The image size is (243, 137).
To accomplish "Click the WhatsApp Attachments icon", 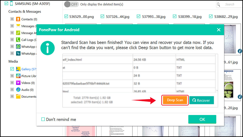I will tap(18, 53).
